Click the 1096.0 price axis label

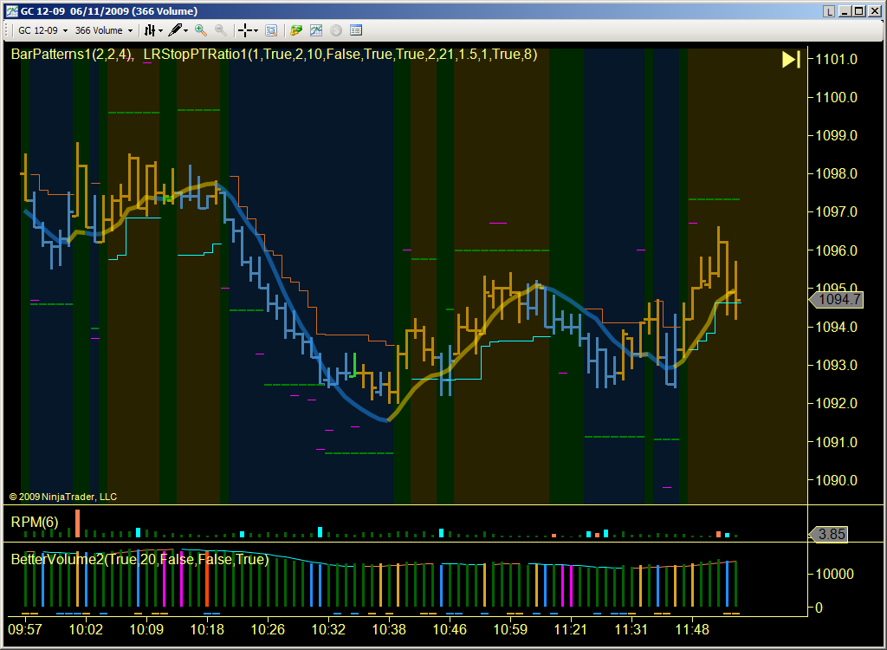[x=836, y=250]
